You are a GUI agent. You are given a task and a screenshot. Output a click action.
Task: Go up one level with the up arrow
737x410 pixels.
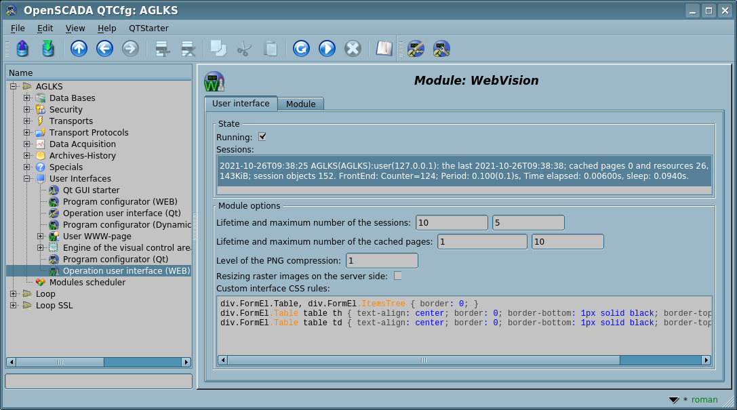(79, 49)
